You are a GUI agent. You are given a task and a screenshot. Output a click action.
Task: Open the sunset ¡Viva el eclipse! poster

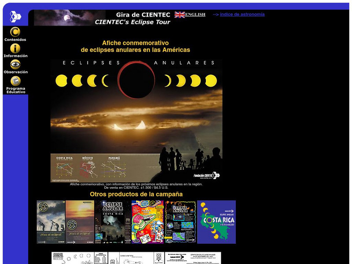click(x=80, y=222)
